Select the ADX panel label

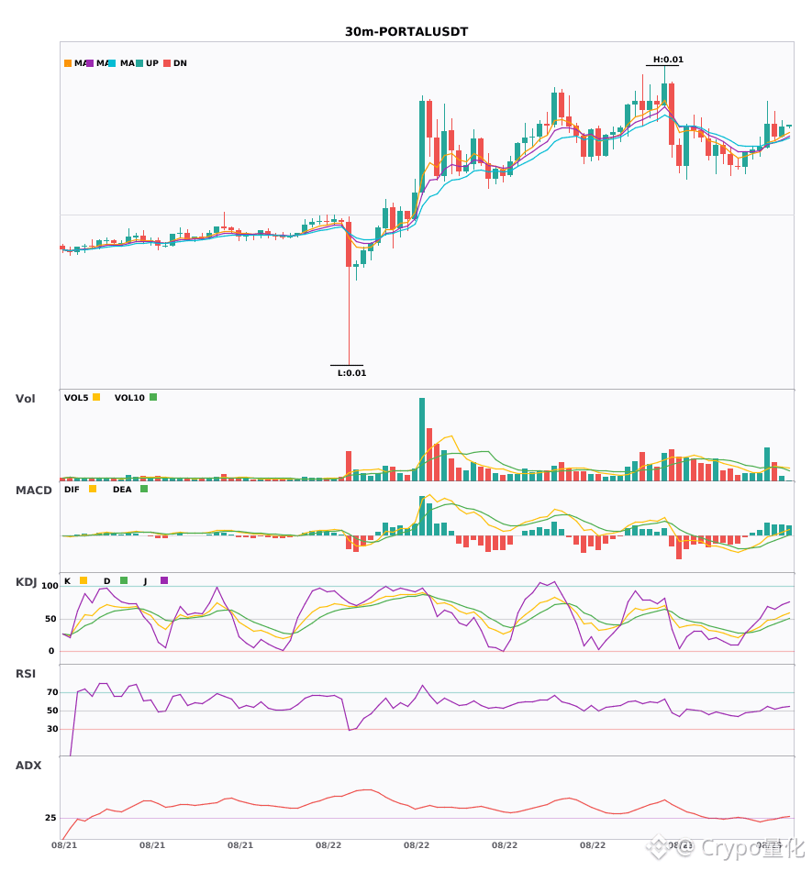(x=28, y=765)
